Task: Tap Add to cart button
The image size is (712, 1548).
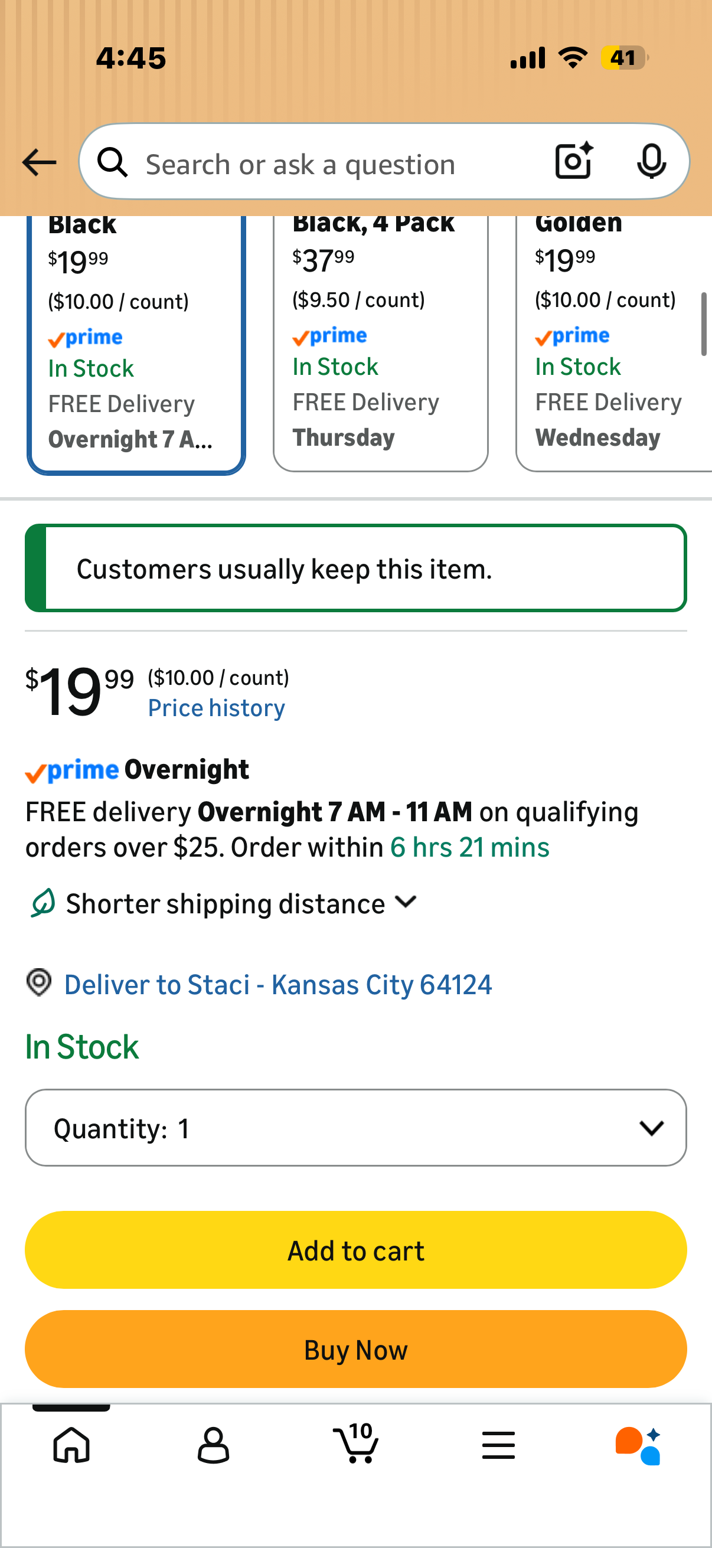Action: pos(355,1250)
